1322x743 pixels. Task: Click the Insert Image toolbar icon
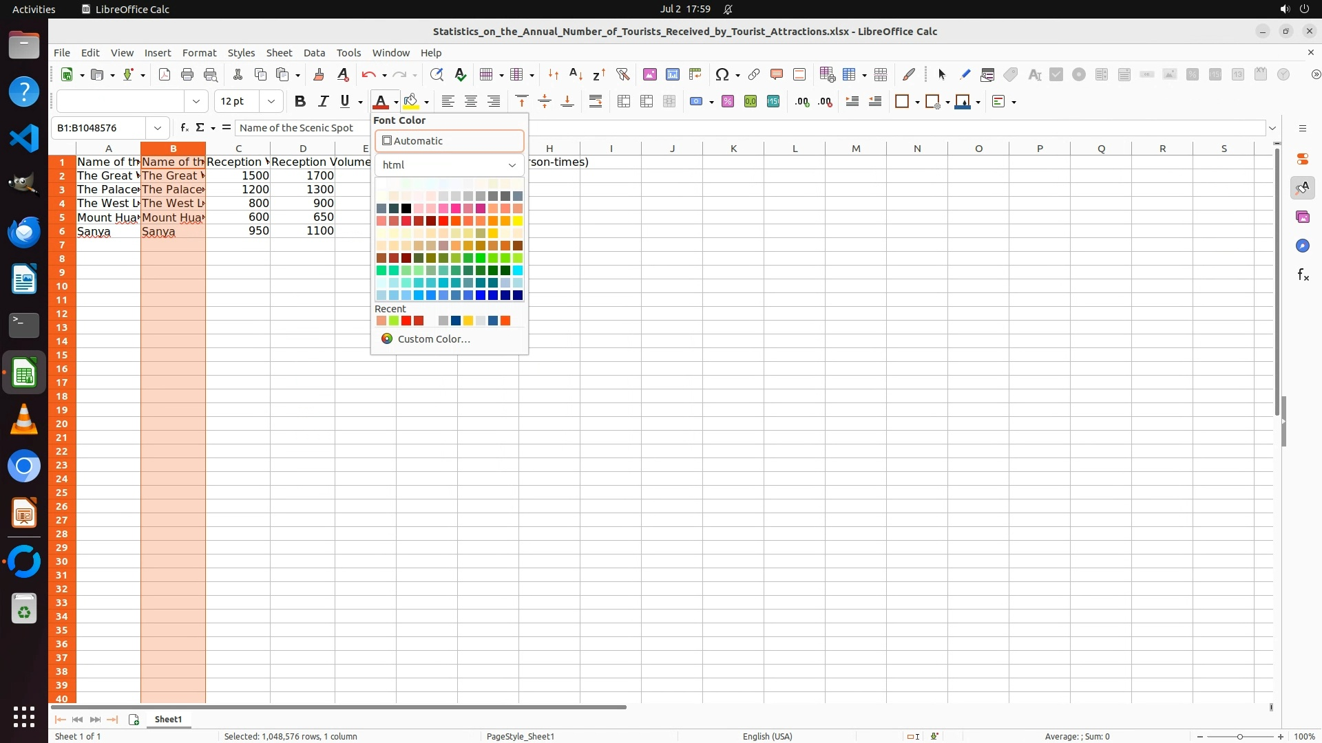[649, 74]
